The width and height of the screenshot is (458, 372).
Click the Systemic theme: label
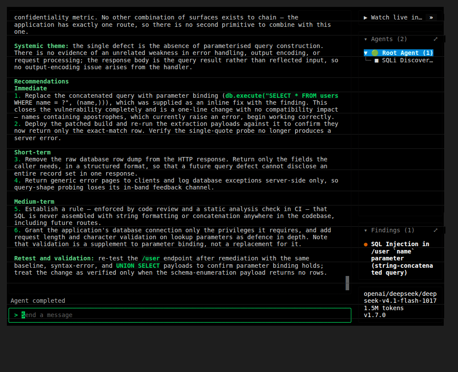click(x=41, y=46)
